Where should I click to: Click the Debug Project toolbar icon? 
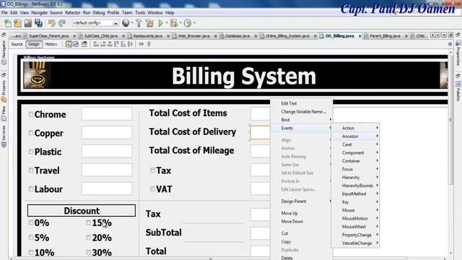click(x=174, y=23)
